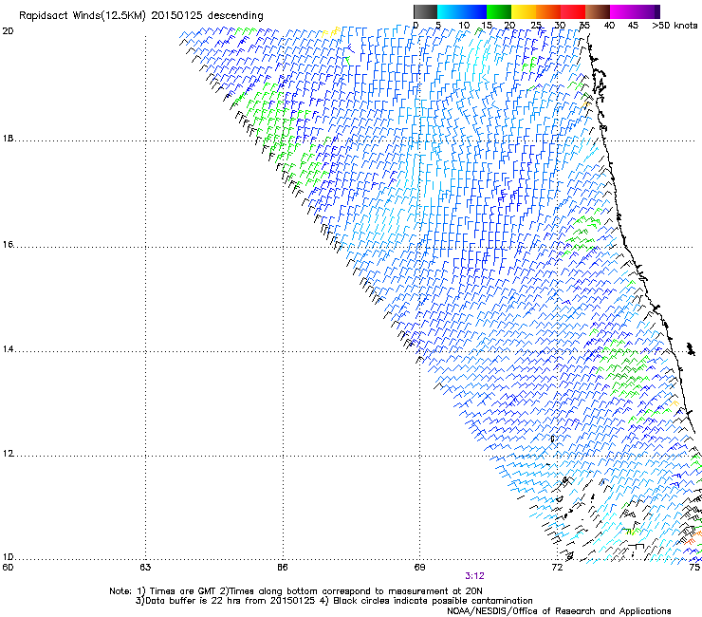
Task: Click the '25' label under the color bar
Action: pyautogui.click(x=536, y=26)
